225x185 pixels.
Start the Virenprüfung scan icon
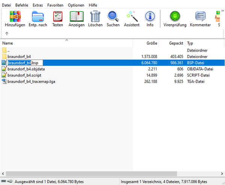[175, 16]
